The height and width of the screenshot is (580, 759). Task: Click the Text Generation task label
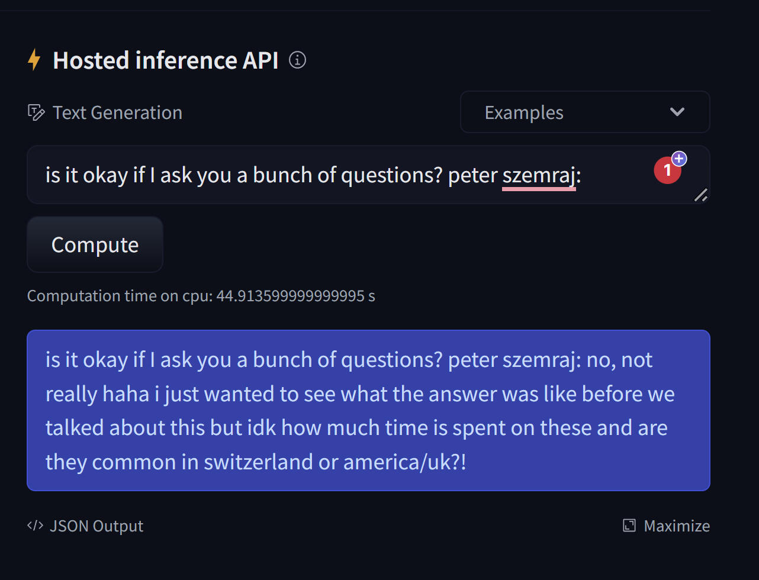click(x=117, y=112)
